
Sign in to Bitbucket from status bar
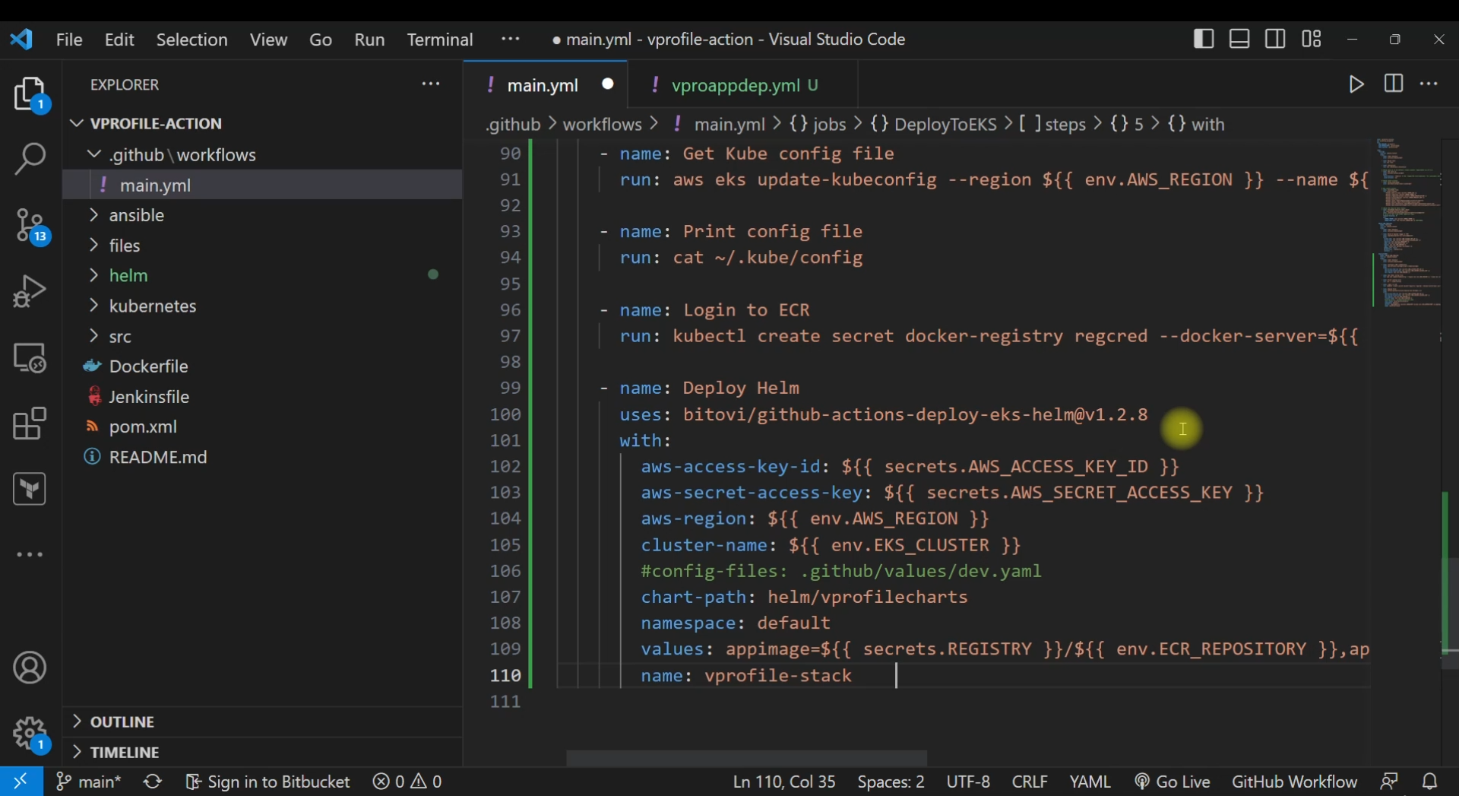pyautogui.click(x=267, y=782)
